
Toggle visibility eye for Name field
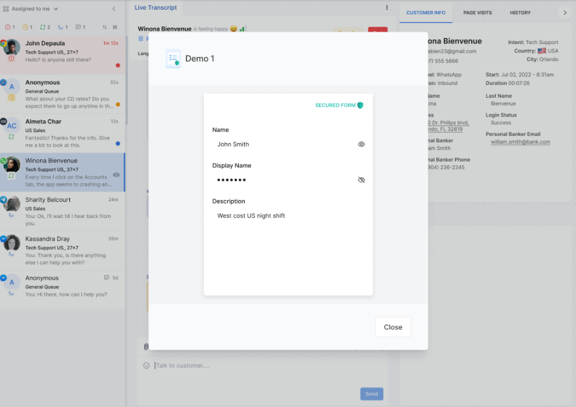tap(361, 144)
